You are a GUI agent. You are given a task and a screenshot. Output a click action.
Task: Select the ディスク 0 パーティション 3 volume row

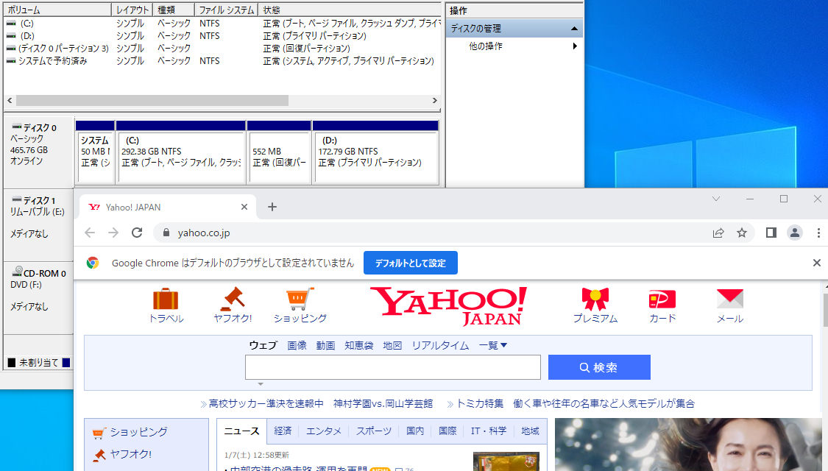(222, 48)
